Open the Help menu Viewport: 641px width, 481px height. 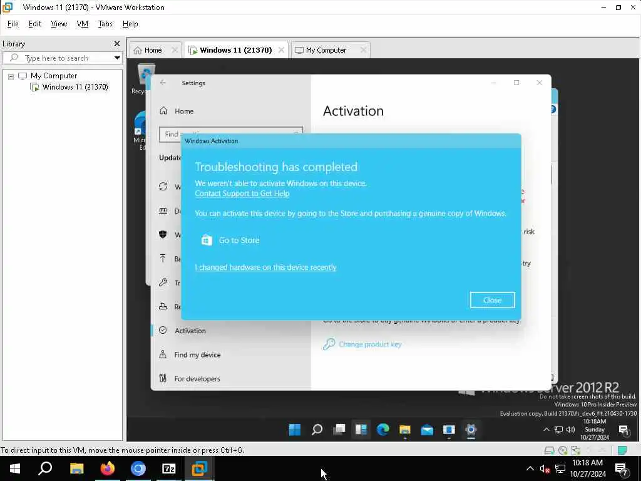tap(130, 24)
